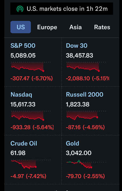
Task: Click the U.S. markets close banner
Action: point(62,9)
